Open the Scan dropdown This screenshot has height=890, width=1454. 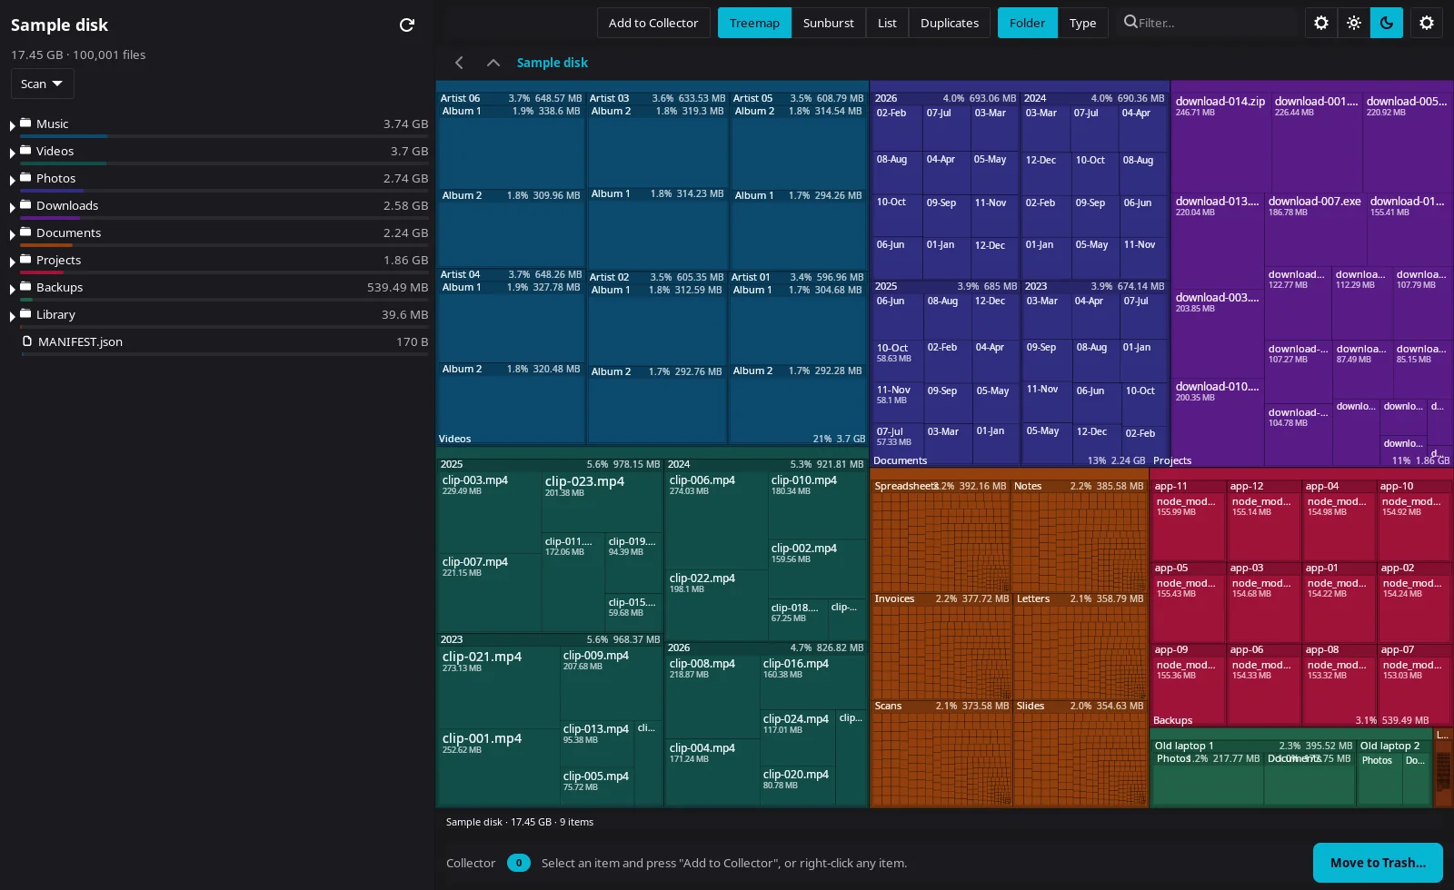click(x=42, y=84)
